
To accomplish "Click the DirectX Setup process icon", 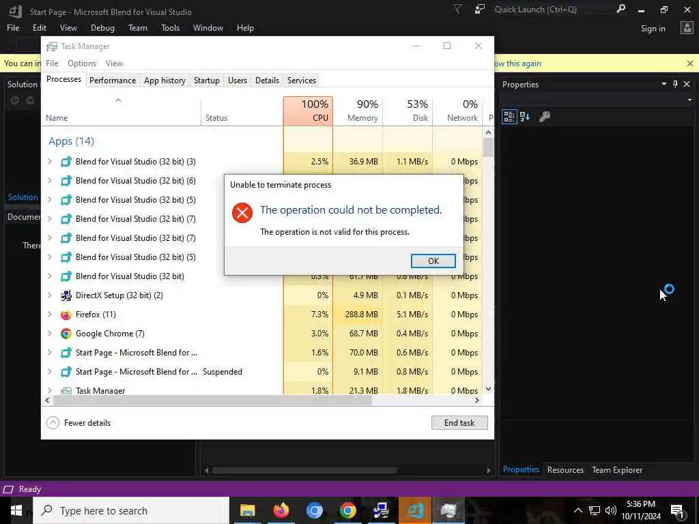I will click(66, 295).
